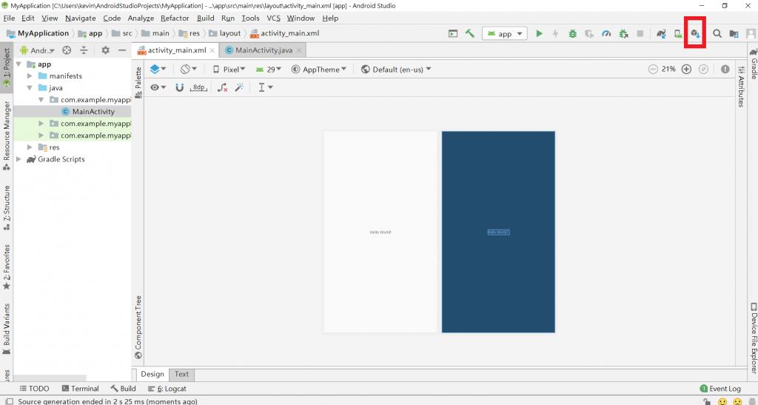Open the app run configuration dropdown

click(x=505, y=33)
